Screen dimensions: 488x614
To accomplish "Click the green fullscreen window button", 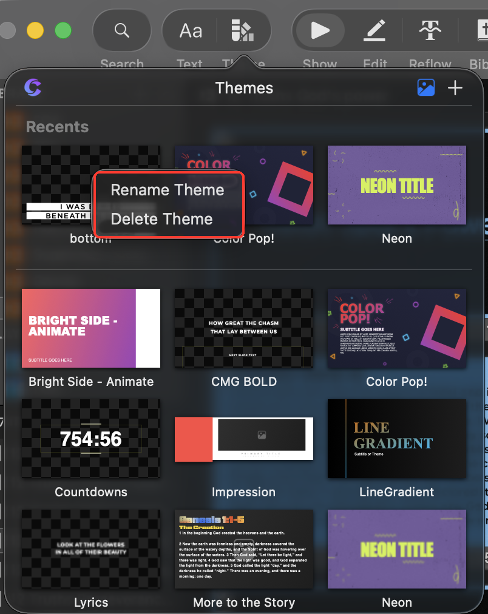I will click(63, 30).
